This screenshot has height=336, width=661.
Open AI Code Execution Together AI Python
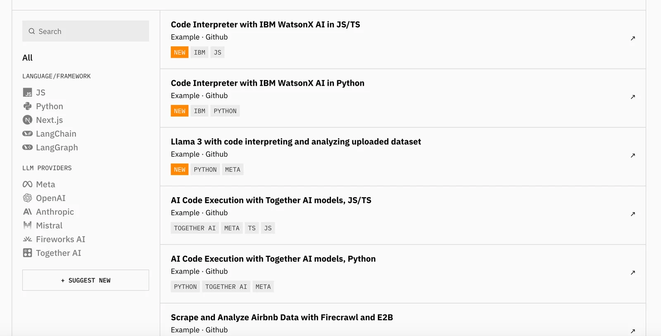(x=273, y=259)
